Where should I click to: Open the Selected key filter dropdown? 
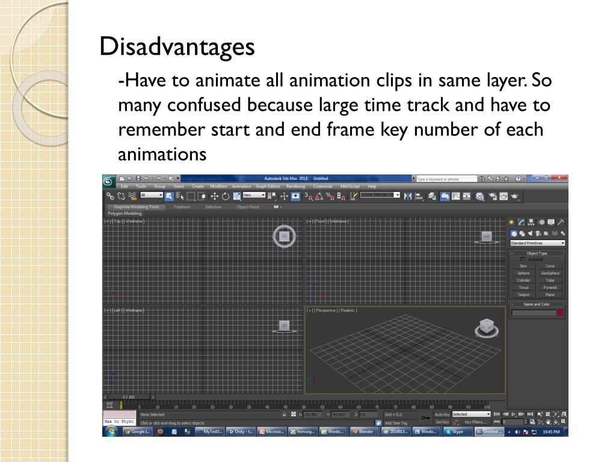[471, 414]
